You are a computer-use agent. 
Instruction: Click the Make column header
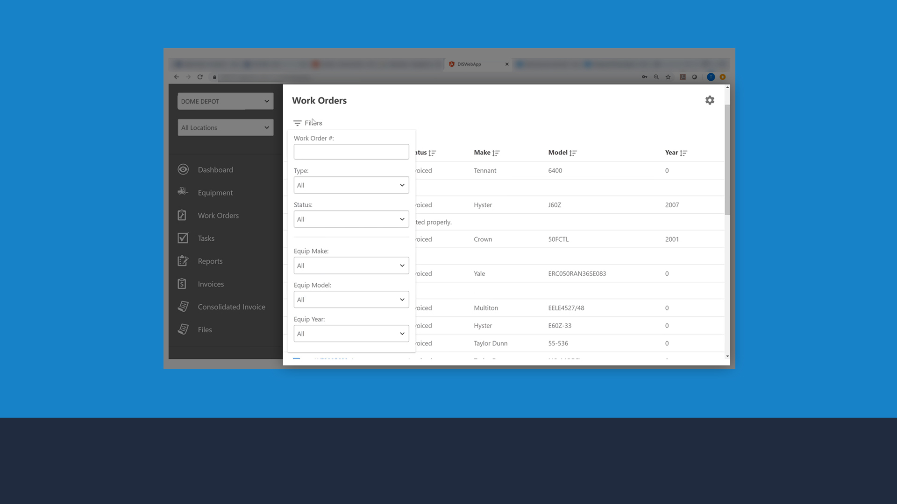point(482,153)
